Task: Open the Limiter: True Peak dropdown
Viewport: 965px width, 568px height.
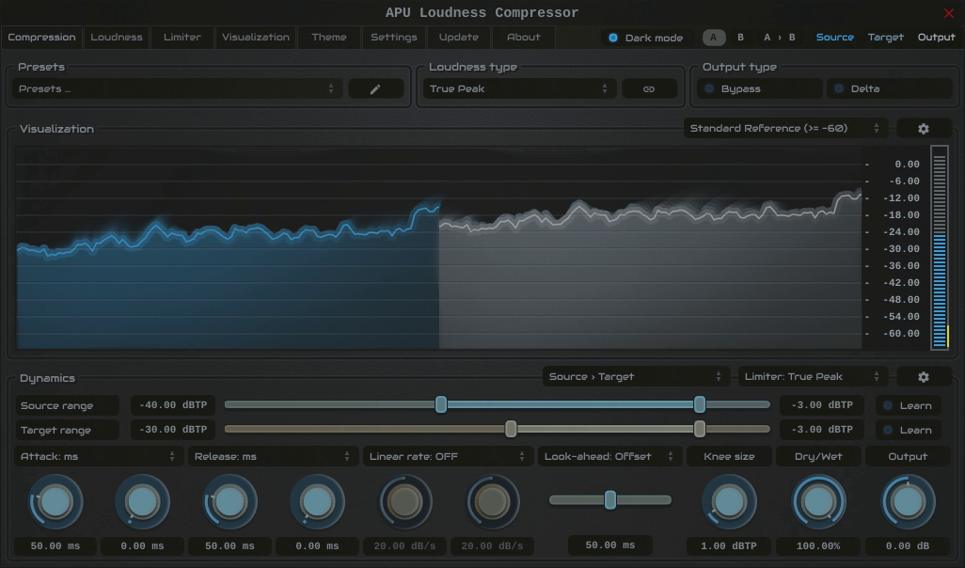Action: click(813, 376)
